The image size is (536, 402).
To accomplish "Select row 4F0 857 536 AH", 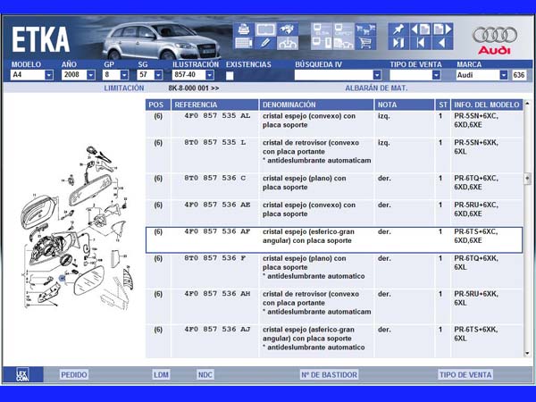I will [x=334, y=306].
